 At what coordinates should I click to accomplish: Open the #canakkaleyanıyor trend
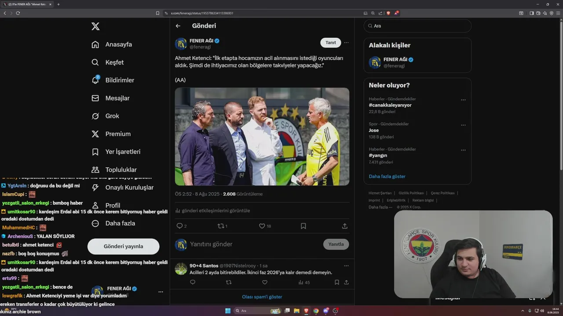coord(390,105)
